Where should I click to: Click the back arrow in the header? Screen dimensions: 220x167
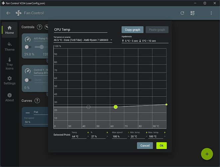pyautogui.click(x=8, y=13)
